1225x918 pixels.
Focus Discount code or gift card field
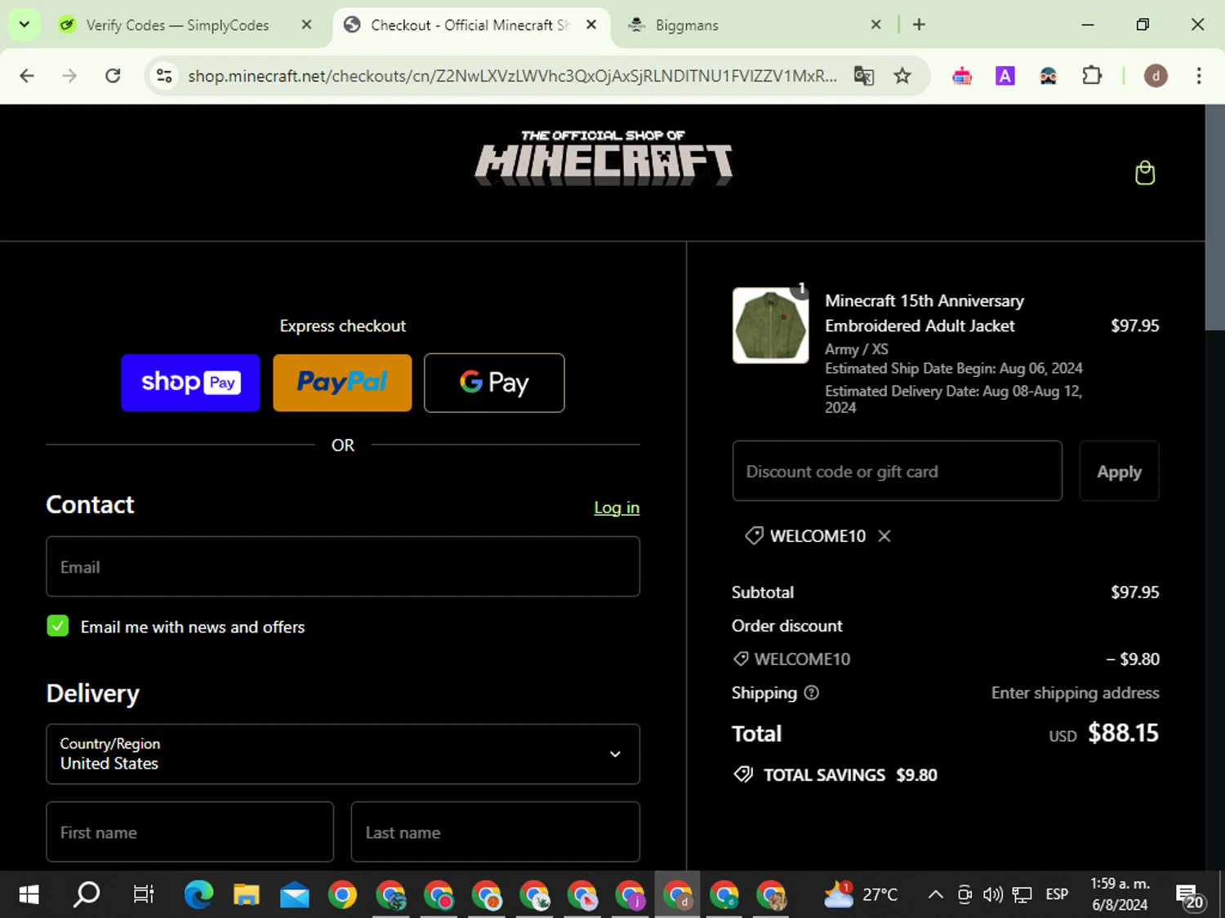[898, 472]
